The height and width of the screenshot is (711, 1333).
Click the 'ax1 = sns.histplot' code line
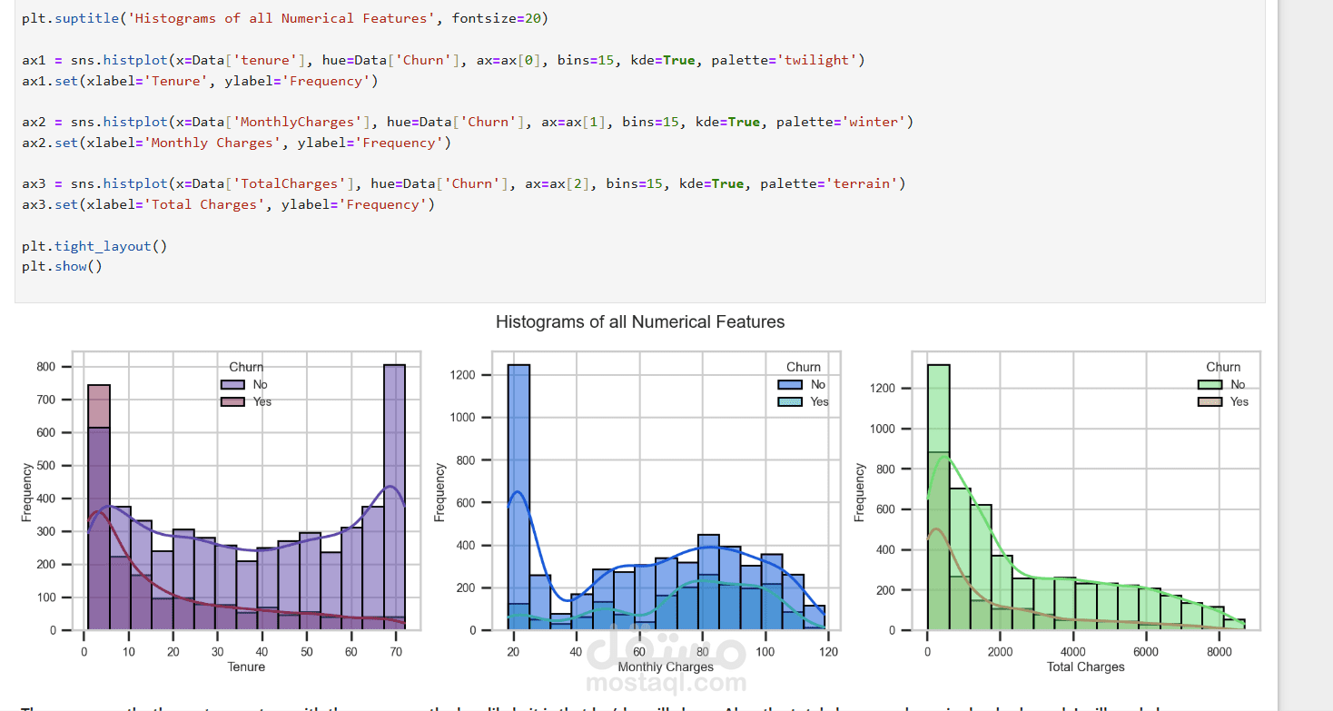(444, 60)
